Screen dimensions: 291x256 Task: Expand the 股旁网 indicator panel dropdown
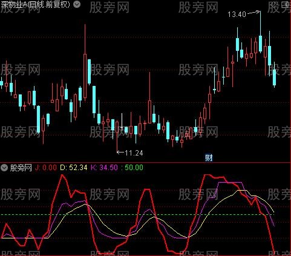coord(4,168)
